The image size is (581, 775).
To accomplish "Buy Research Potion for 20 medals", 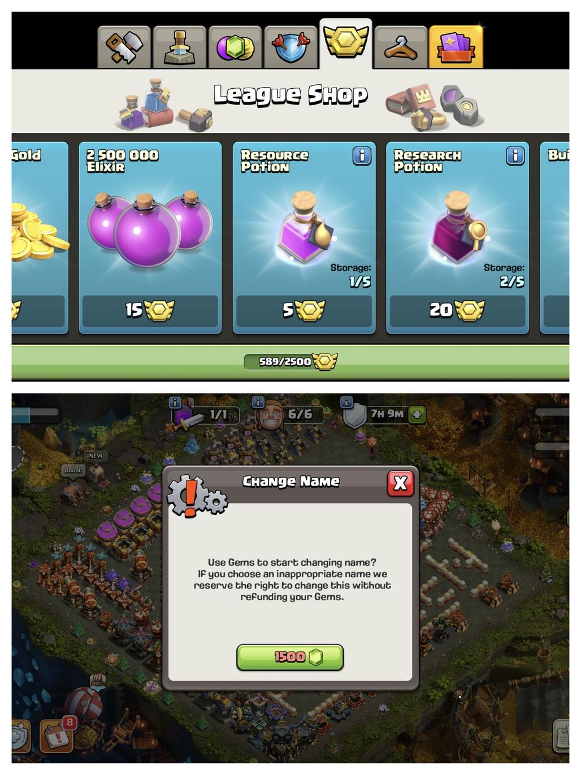I will click(457, 310).
